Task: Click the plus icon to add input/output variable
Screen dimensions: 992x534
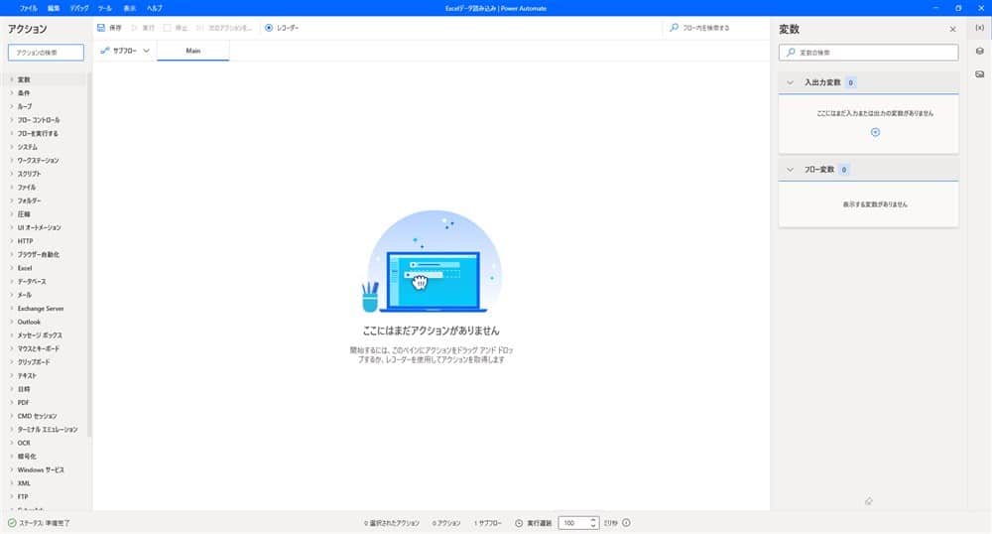Action: (x=875, y=132)
